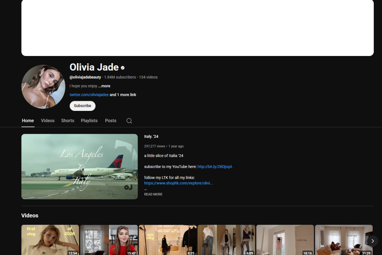Click READ MORE under the video description
The image size is (382, 255).
click(x=153, y=194)
